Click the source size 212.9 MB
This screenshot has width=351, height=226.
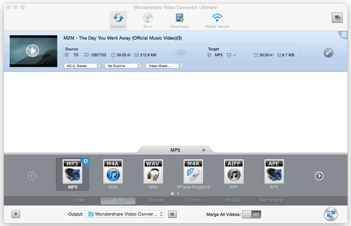pyautogui.click(x=148, y=55)
